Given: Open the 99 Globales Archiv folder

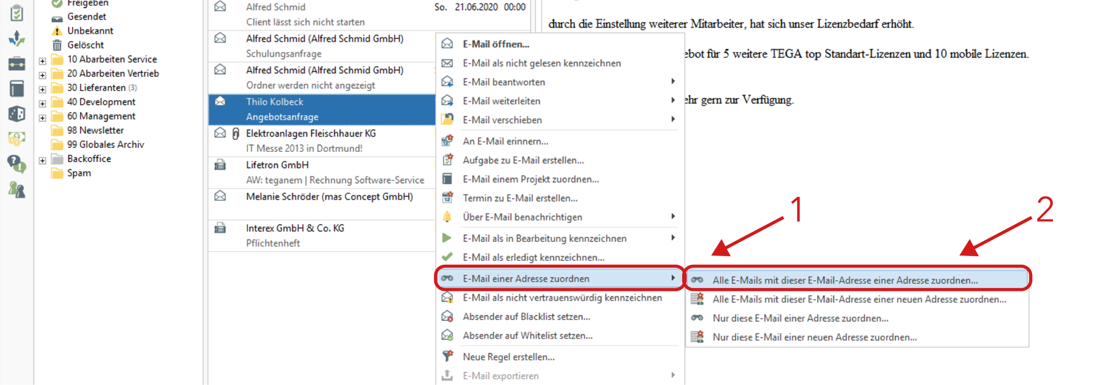Looking at the screenshot, I should click(x=105, y=144).
